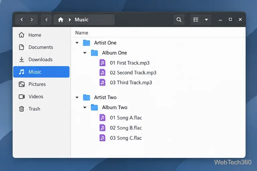Collapse the Artist Two folder
257x171 pixels.
point(77,98)
